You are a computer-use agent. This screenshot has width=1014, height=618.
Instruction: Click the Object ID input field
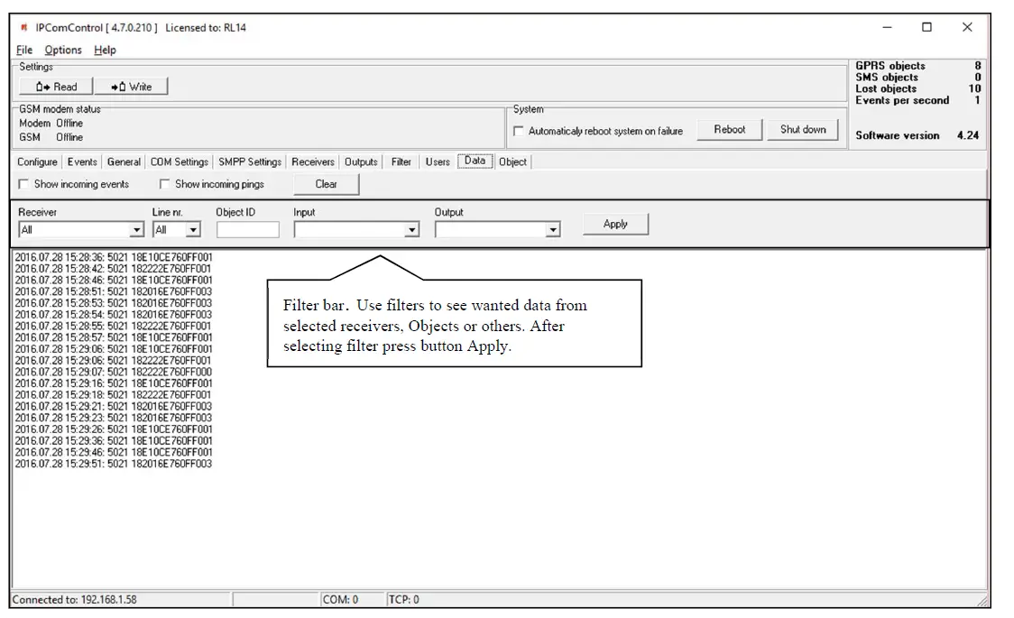(249, 229)
